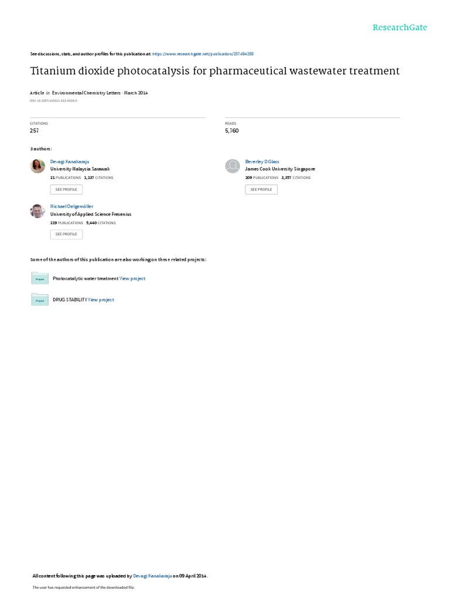Open Michael Oelgemöller author name link

[x=71, y=207]
